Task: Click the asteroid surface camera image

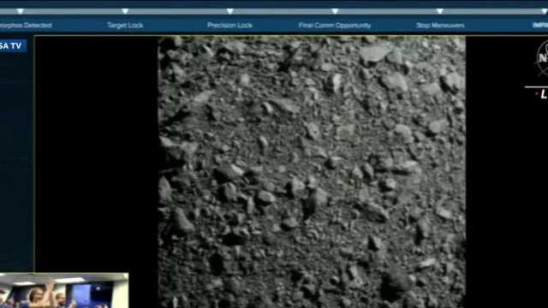Action: [x=312, y=172]
